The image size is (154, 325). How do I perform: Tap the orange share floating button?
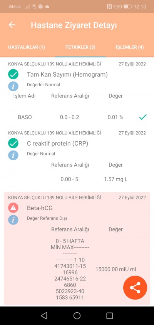(x=135, y=288)
